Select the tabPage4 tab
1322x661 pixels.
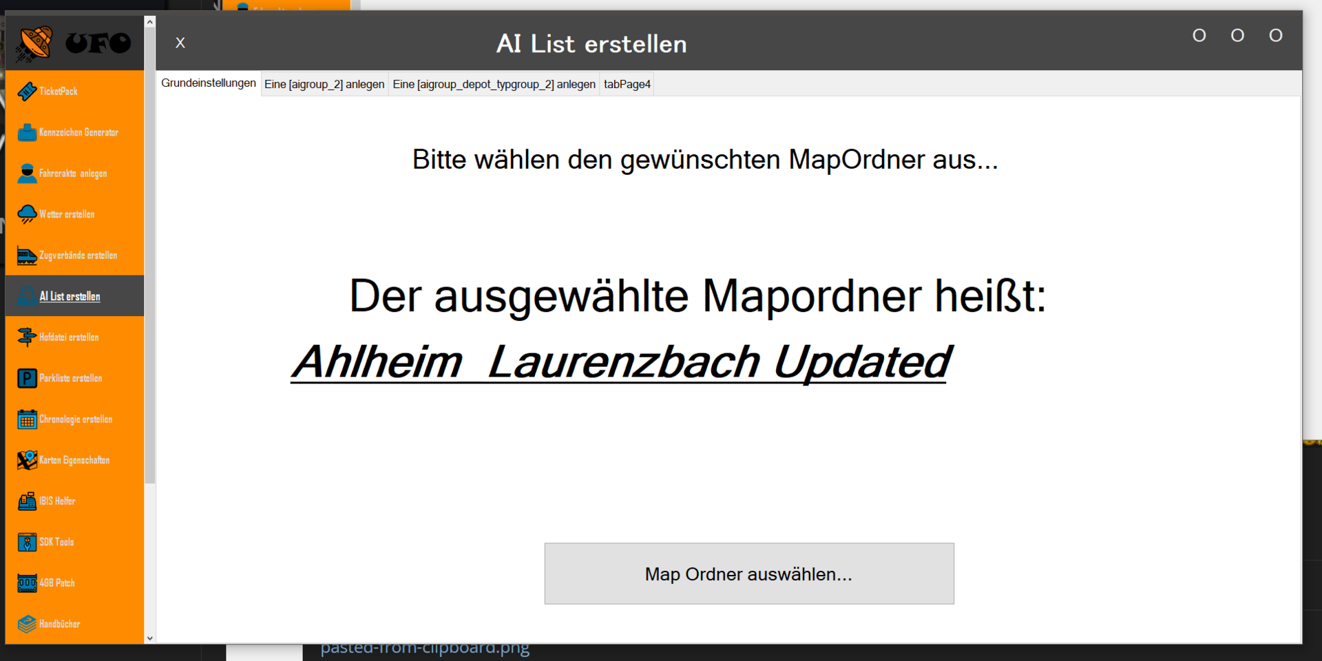click(627, 84)
